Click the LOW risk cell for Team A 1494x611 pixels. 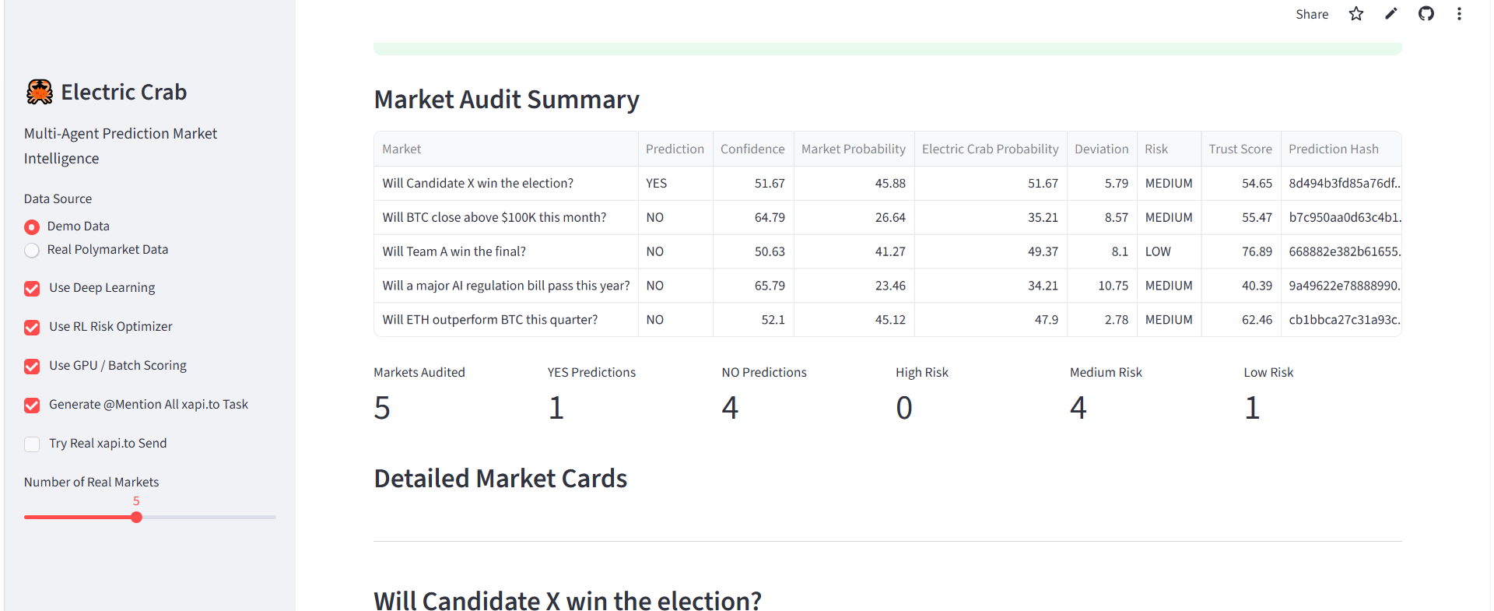point(1169,251)
